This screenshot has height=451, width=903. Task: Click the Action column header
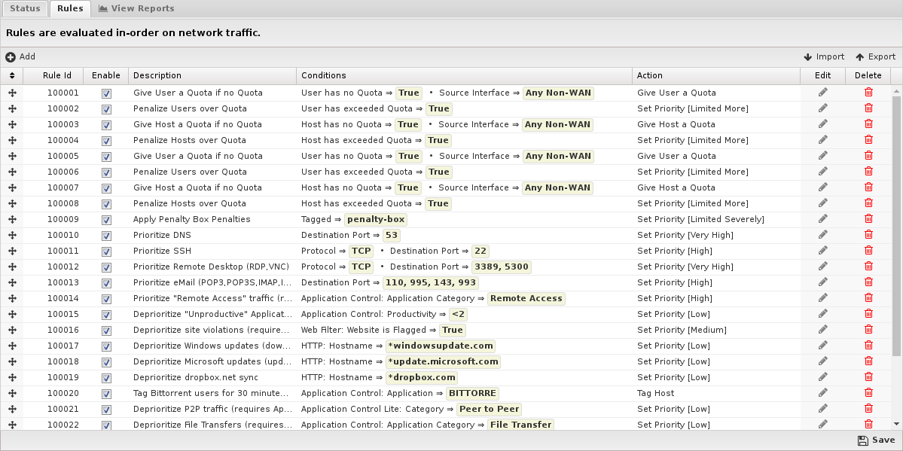715,75
